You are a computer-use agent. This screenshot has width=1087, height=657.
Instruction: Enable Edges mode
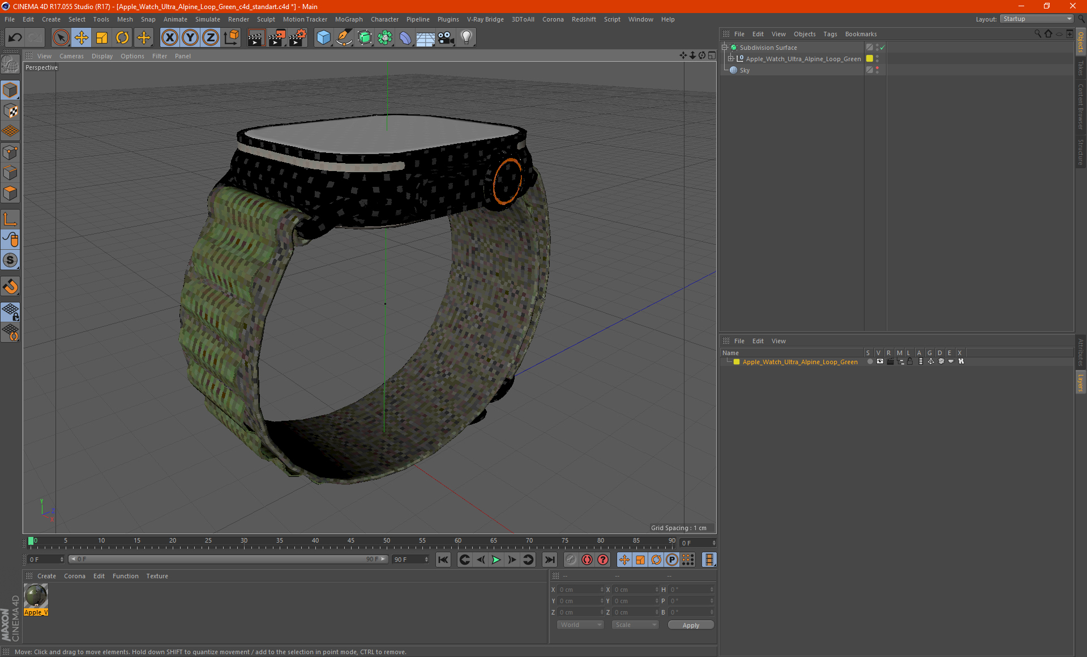pyautogui.click(x=10, y=173)
